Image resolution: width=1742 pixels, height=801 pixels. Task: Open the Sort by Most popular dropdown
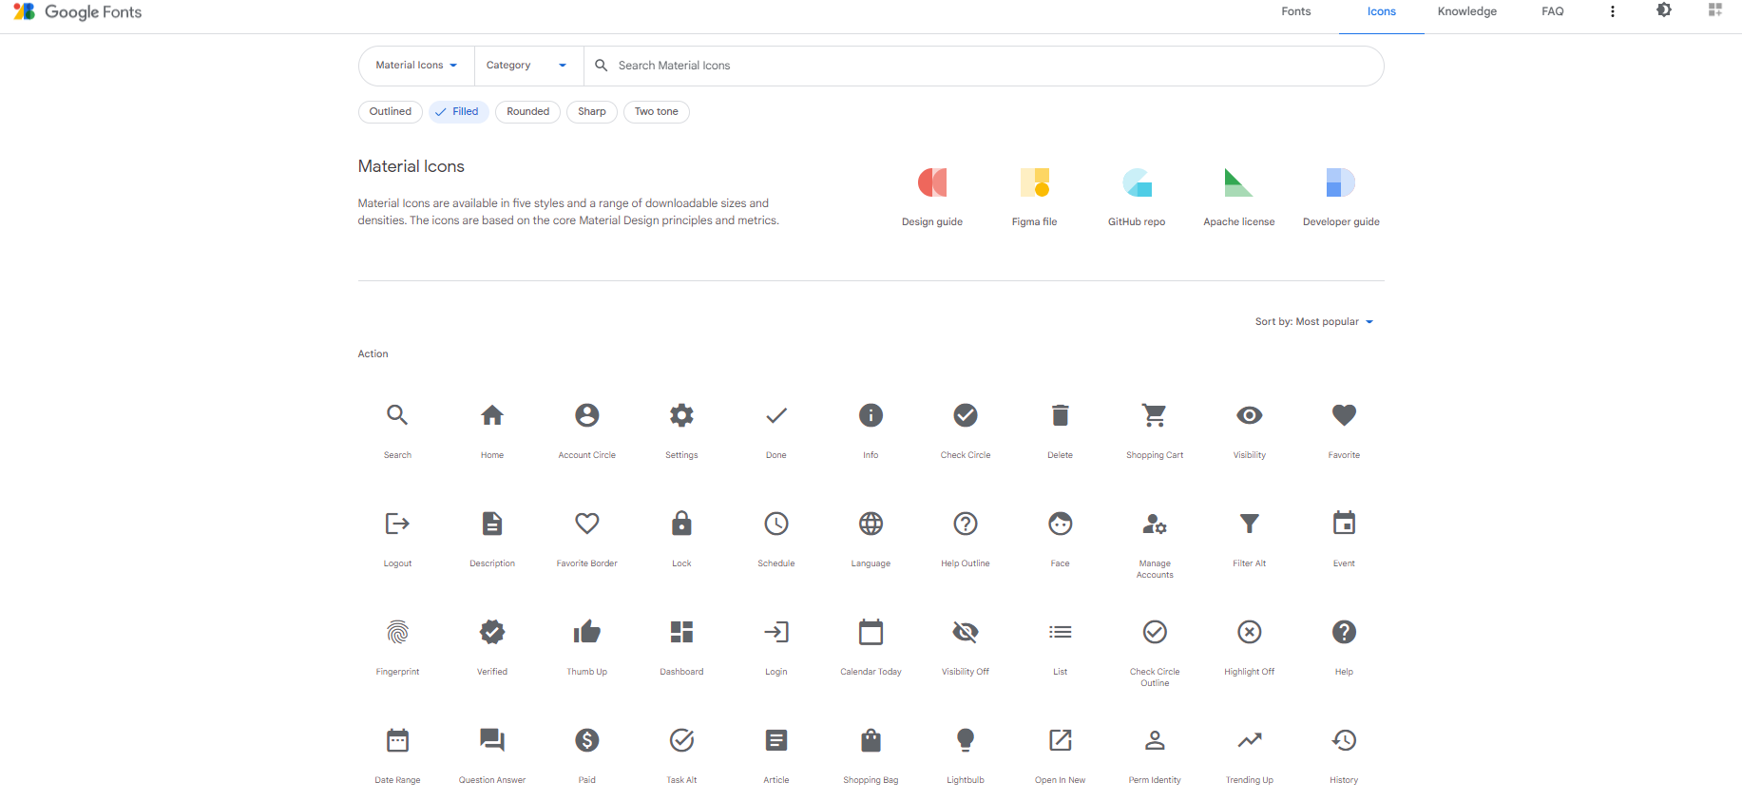1314,322
